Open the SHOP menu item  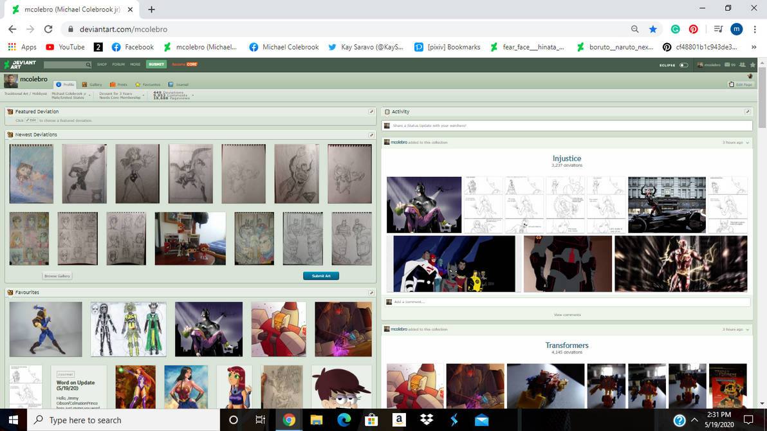(102, 64)
